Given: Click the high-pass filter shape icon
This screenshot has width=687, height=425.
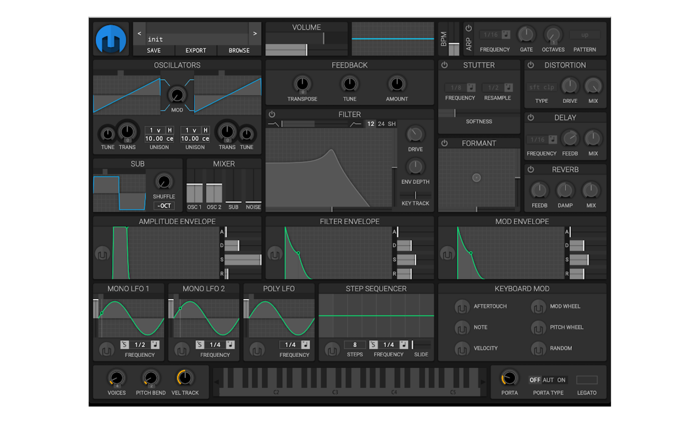Looking at the screenshot, I should 355,124.
